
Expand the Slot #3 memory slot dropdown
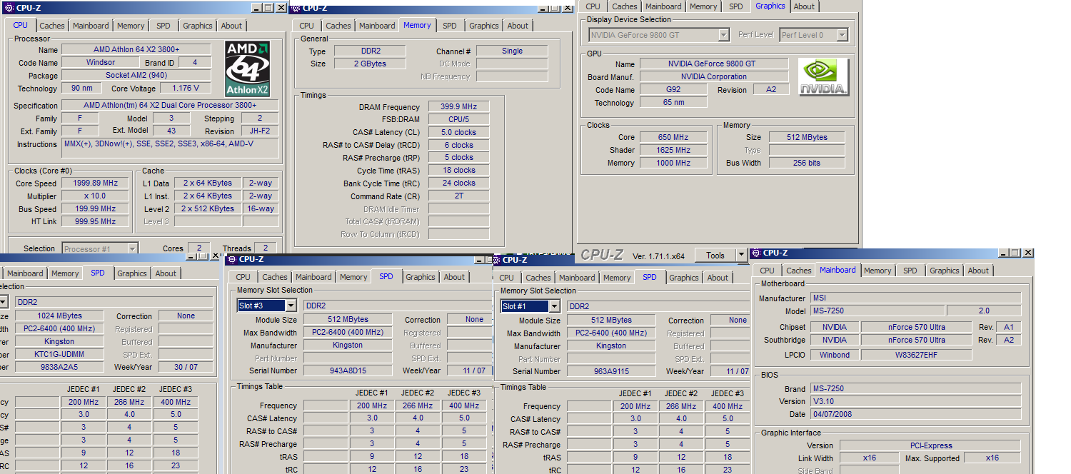tap(291, 306)
